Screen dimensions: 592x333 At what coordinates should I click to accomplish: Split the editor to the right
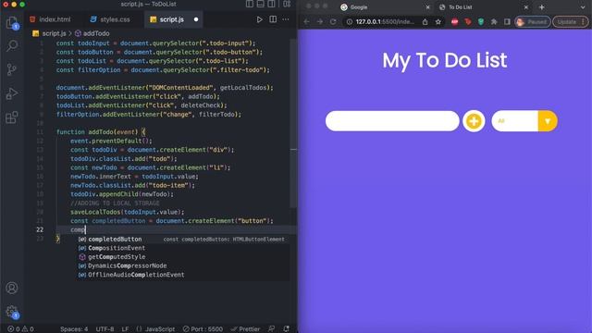[x=273, y=19]
